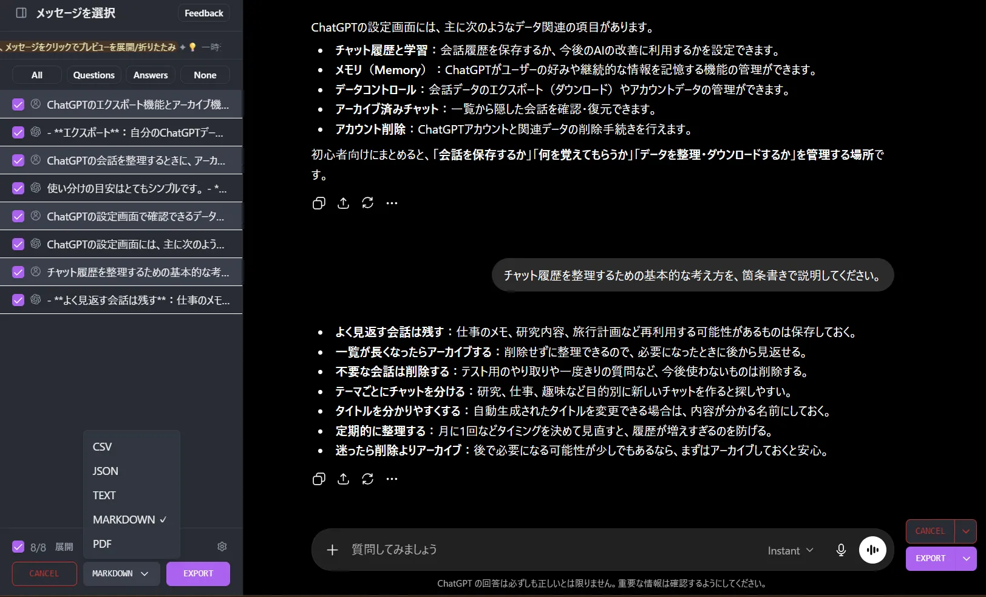Toggle the 8/8 select-all checkbox
This screenshot has height=597, width=986.
pos(18,547)
